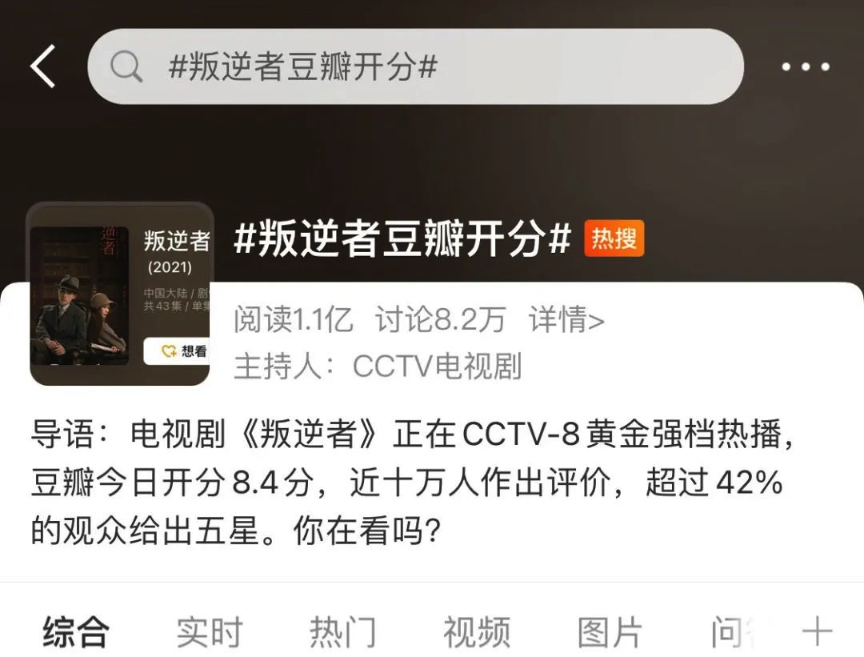The image size is (864, 657).
Task: Tap the heart icon on the 想看 button
Action: coord(169,351)
